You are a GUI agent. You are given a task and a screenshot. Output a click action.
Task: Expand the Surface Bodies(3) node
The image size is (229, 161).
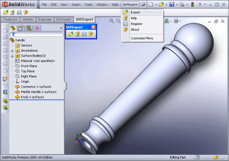[x=12, y=56]
